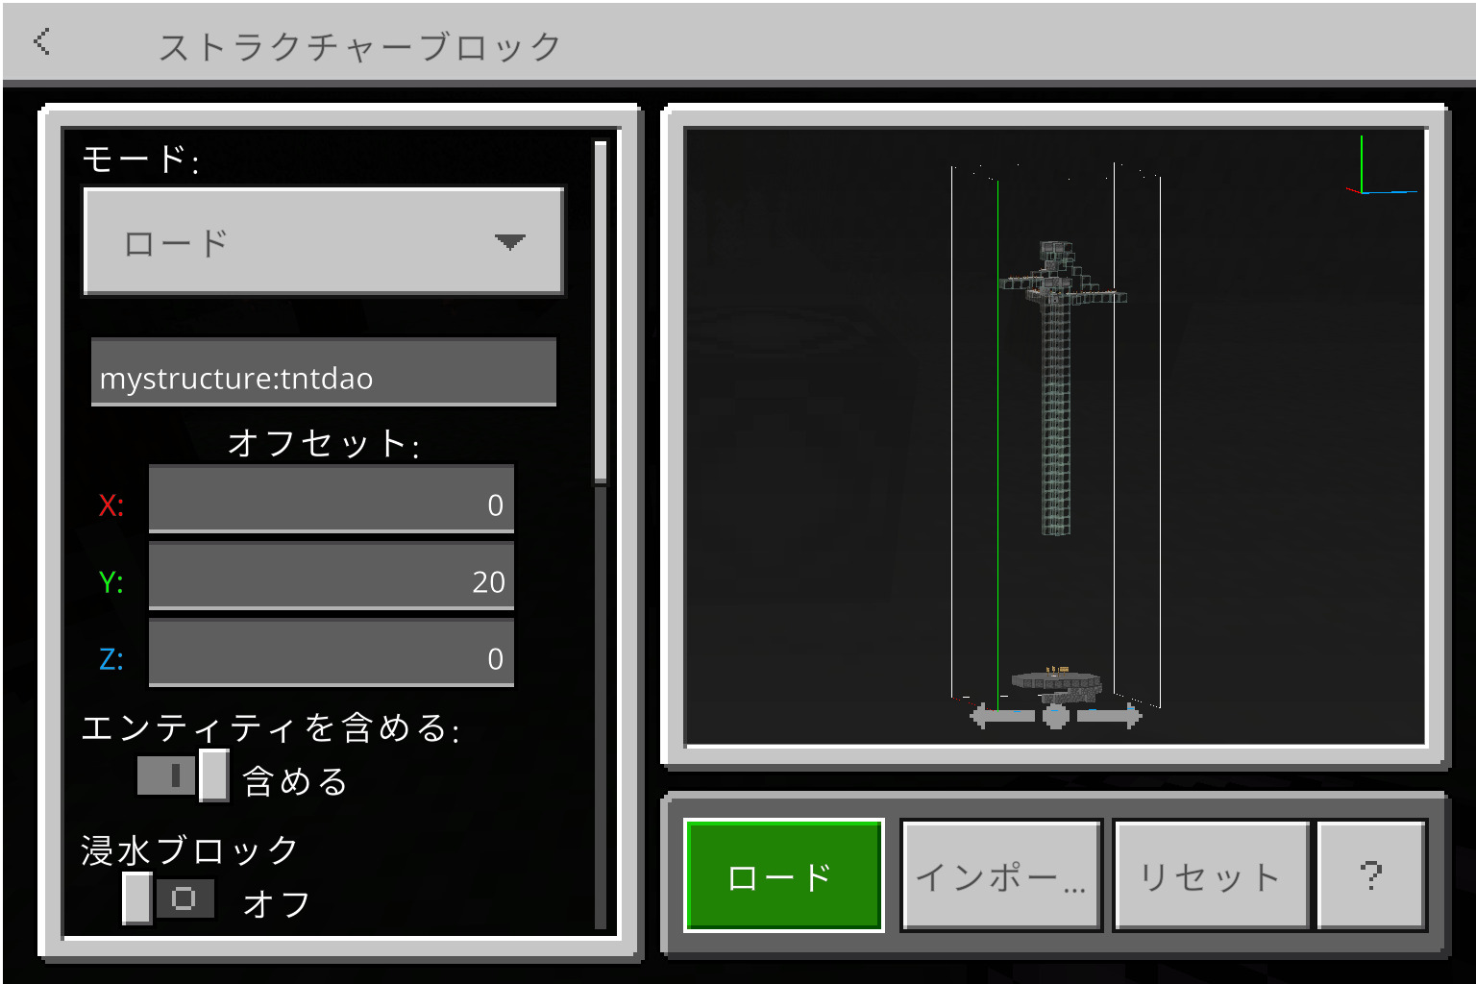
Task: Click the ストラクチャーブロック header title
Action: 360,46
